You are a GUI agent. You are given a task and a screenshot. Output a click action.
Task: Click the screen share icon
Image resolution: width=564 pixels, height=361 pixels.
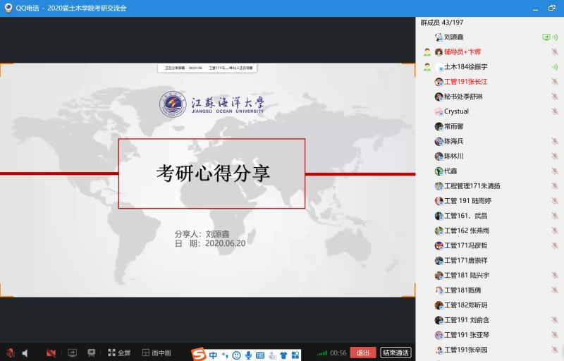point(71,353)
